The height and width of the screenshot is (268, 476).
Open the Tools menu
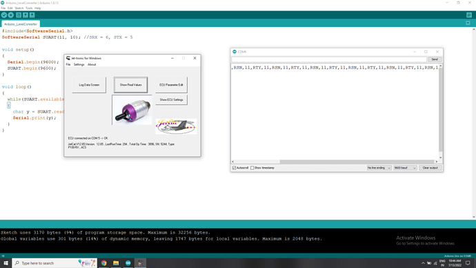tap(29, 8)
